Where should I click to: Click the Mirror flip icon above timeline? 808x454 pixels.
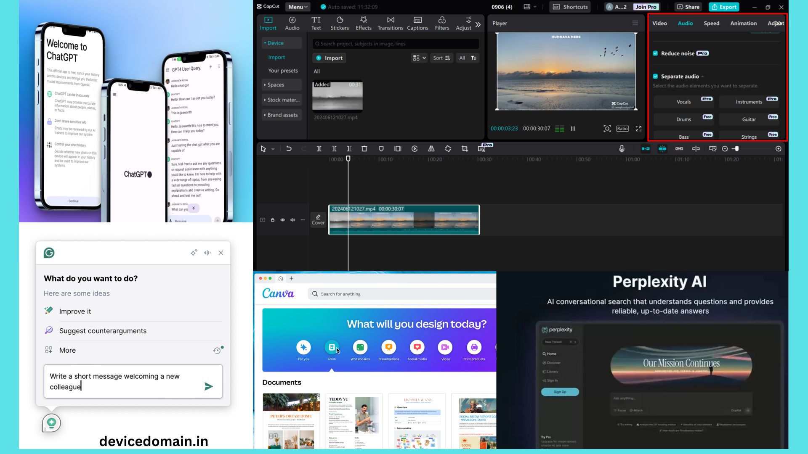click(431, 148)
